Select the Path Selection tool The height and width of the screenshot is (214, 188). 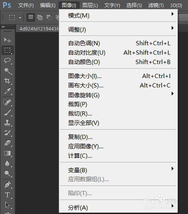click(8, 205)
